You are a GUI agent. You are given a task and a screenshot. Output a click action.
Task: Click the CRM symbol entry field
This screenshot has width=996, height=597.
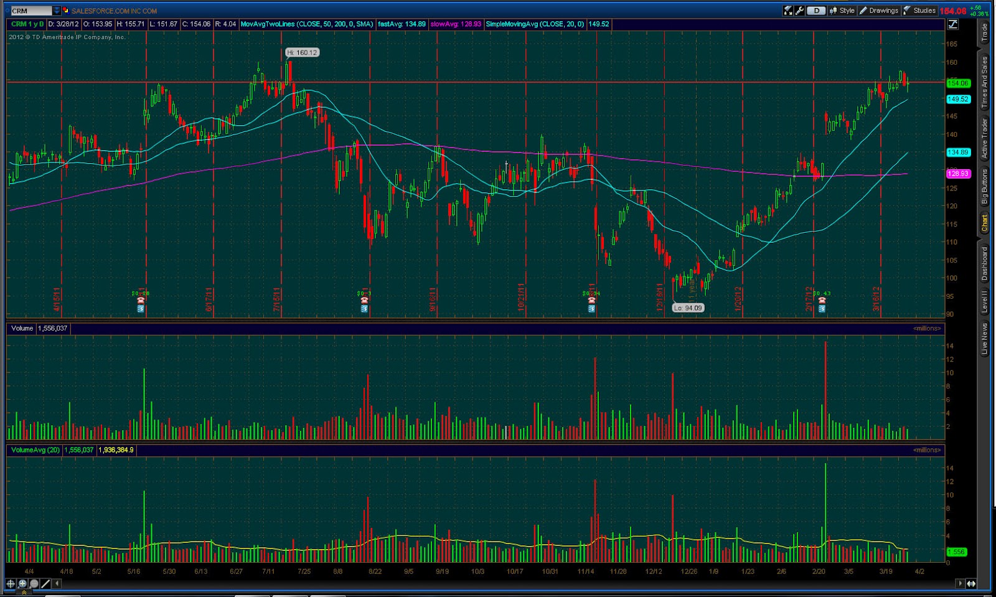(32, 11)
